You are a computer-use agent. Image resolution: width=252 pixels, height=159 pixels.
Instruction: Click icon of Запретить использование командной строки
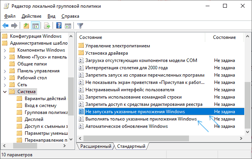81,97
